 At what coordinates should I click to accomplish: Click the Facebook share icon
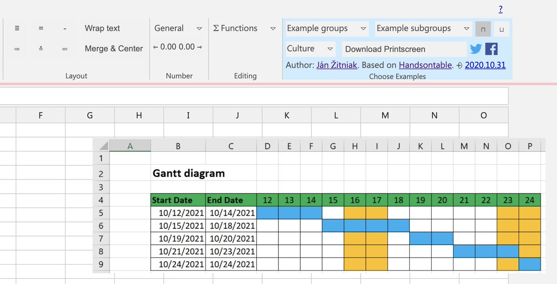tap(491, 48)
